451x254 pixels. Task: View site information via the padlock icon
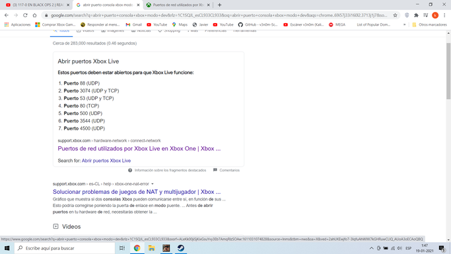tap(46, 15)
